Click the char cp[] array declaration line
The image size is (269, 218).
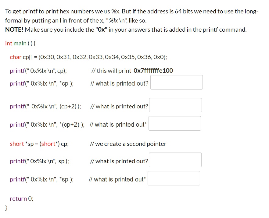pos(88,57)
